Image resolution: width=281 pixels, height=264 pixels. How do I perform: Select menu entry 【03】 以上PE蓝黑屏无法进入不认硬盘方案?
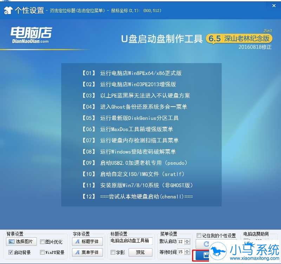coord(136,95)
